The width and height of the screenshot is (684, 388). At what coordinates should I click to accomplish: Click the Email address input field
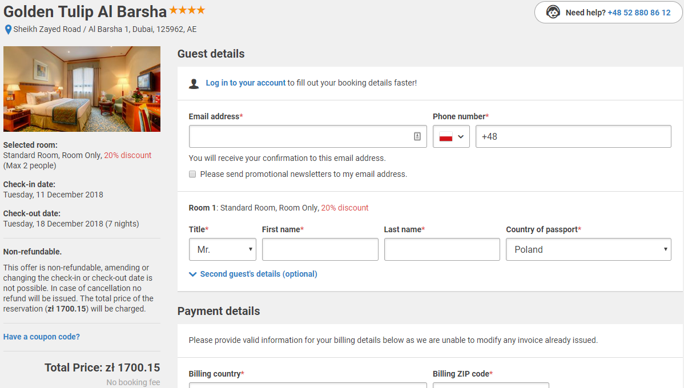[x=308, y=136]
